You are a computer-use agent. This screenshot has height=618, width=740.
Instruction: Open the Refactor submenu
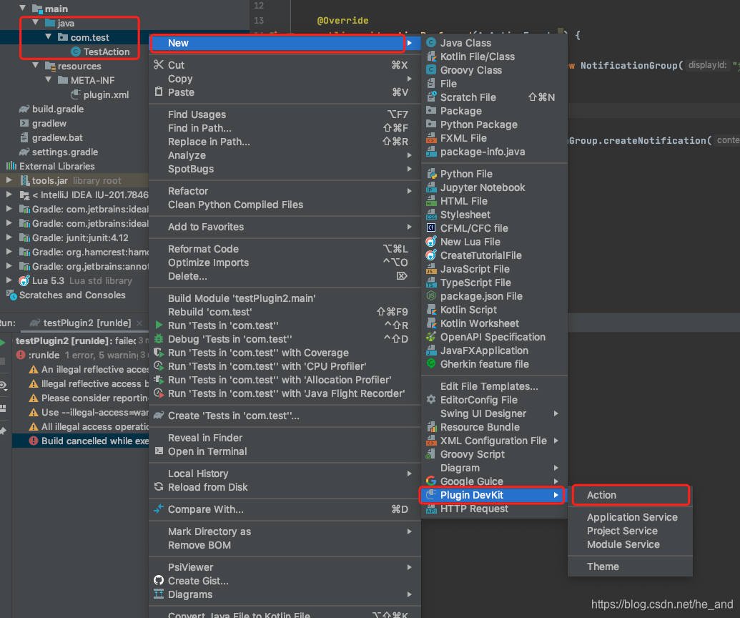pos(285,191)
